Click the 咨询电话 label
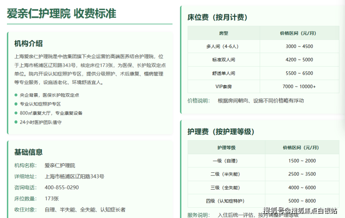The height and width of the screenshot is (218, 345). coord(26,187)
